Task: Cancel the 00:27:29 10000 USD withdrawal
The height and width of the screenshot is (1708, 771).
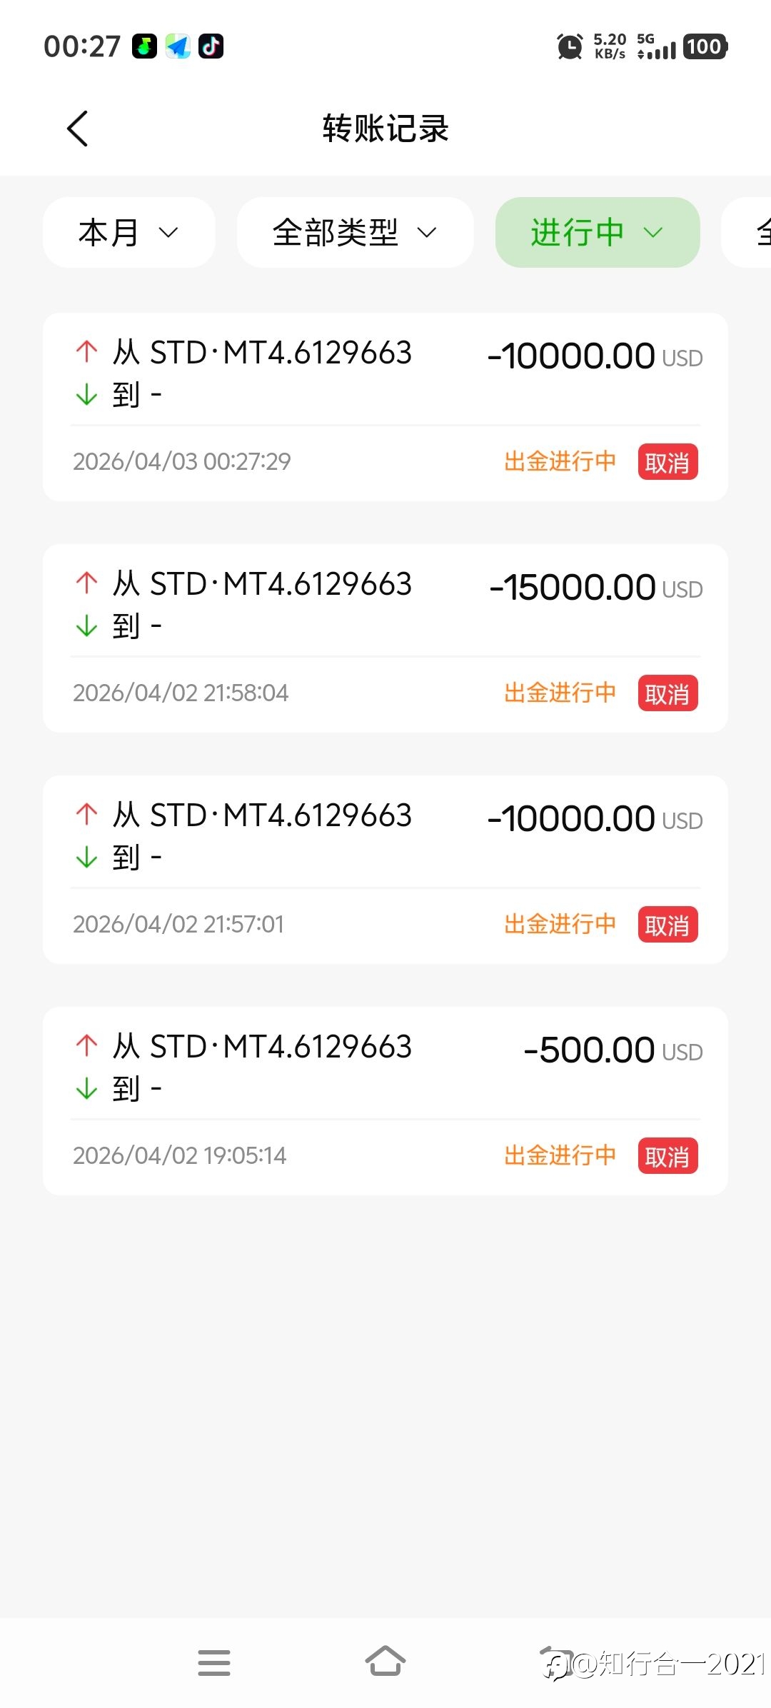Action: [667, 462]
